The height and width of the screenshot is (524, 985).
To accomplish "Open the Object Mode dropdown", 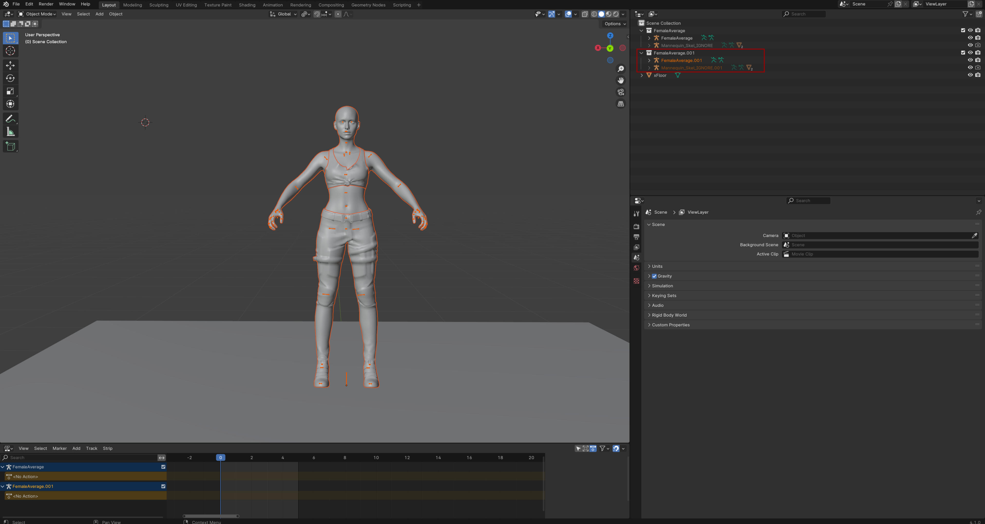I will pos(37,14).
